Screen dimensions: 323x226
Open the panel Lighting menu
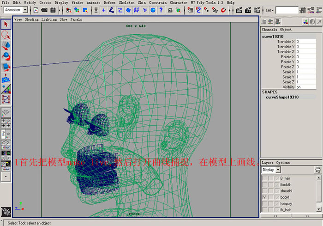(x=49, y=19)
